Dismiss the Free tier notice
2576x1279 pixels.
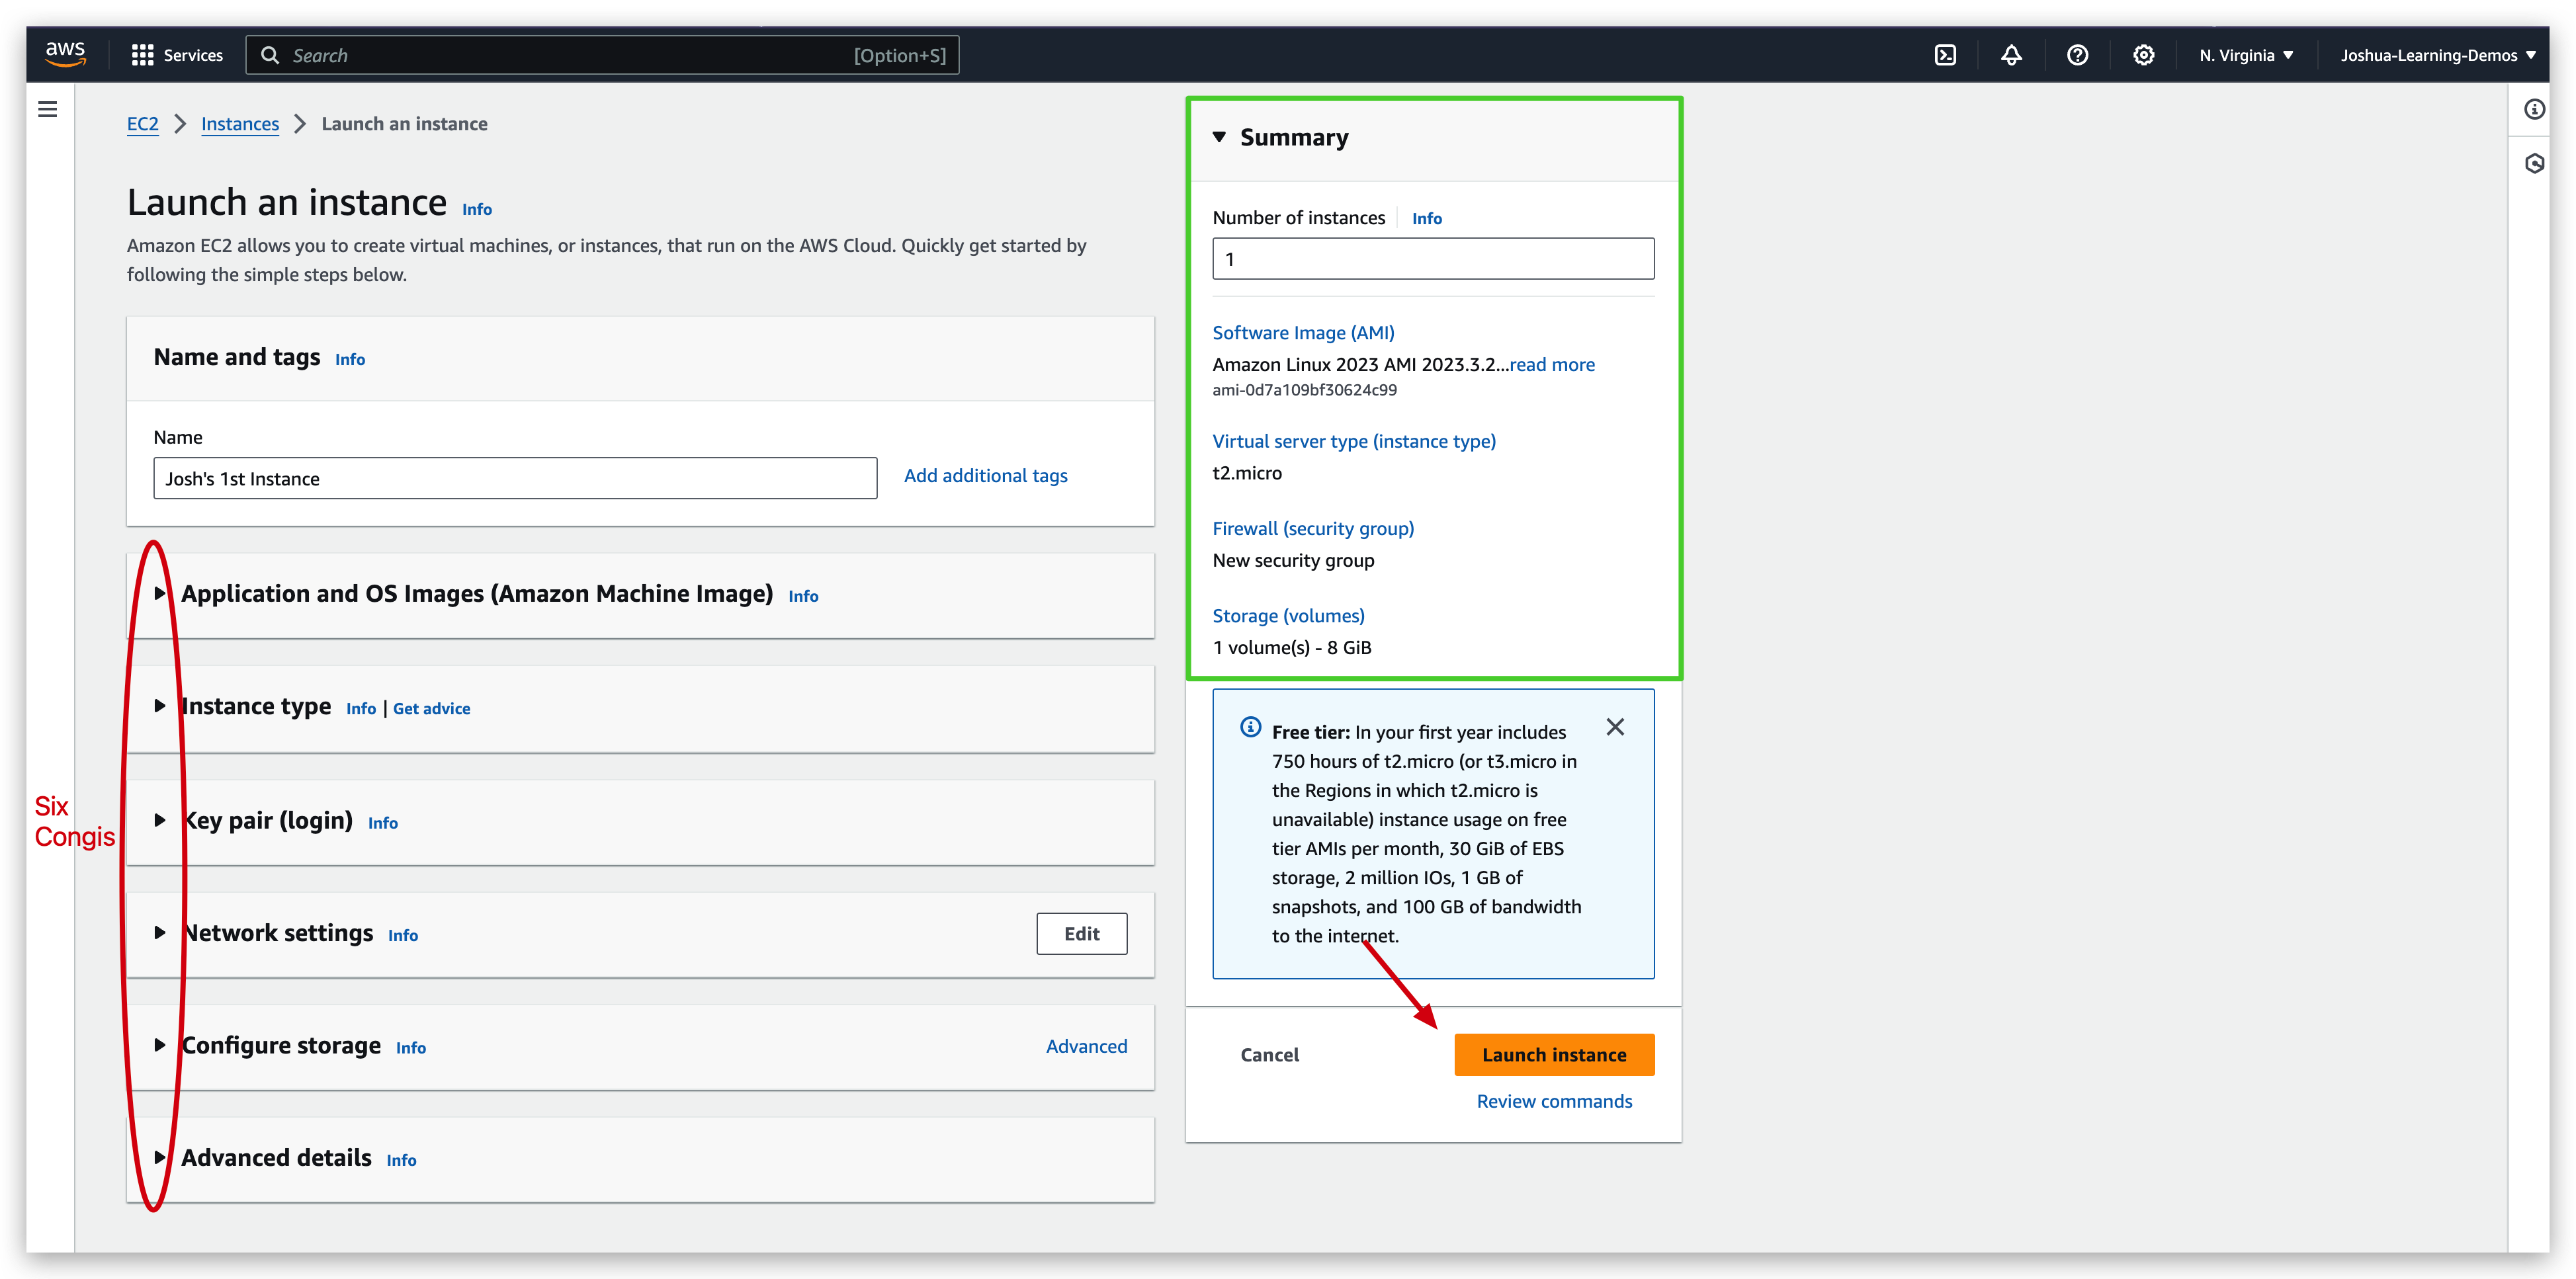click(x=1614, y=727)
